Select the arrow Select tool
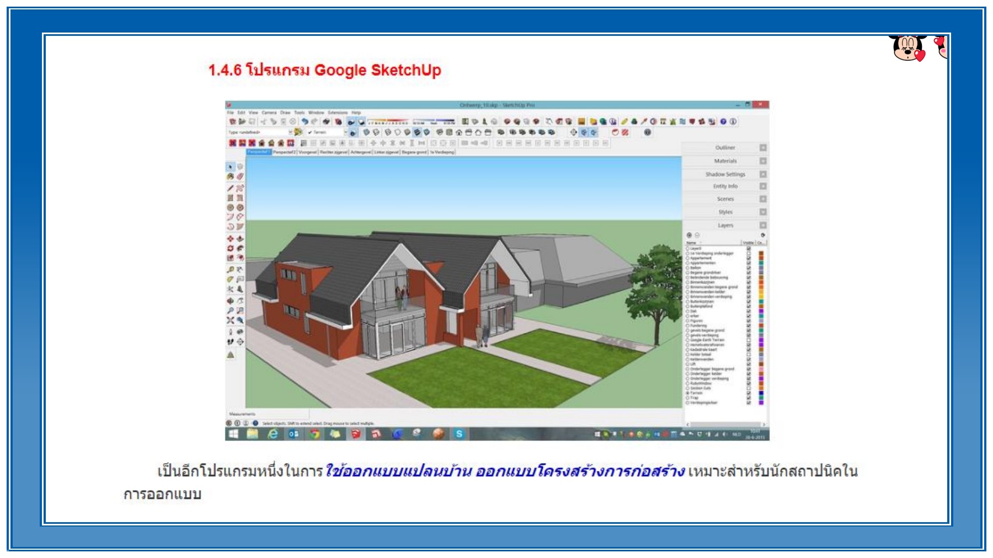The height and width of the screenshot is (558, 993). 231,167
